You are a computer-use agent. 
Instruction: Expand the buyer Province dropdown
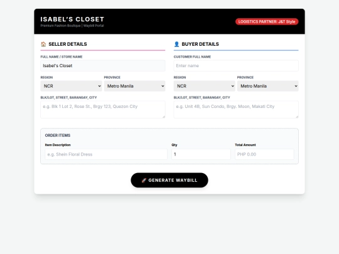point(267,86)
